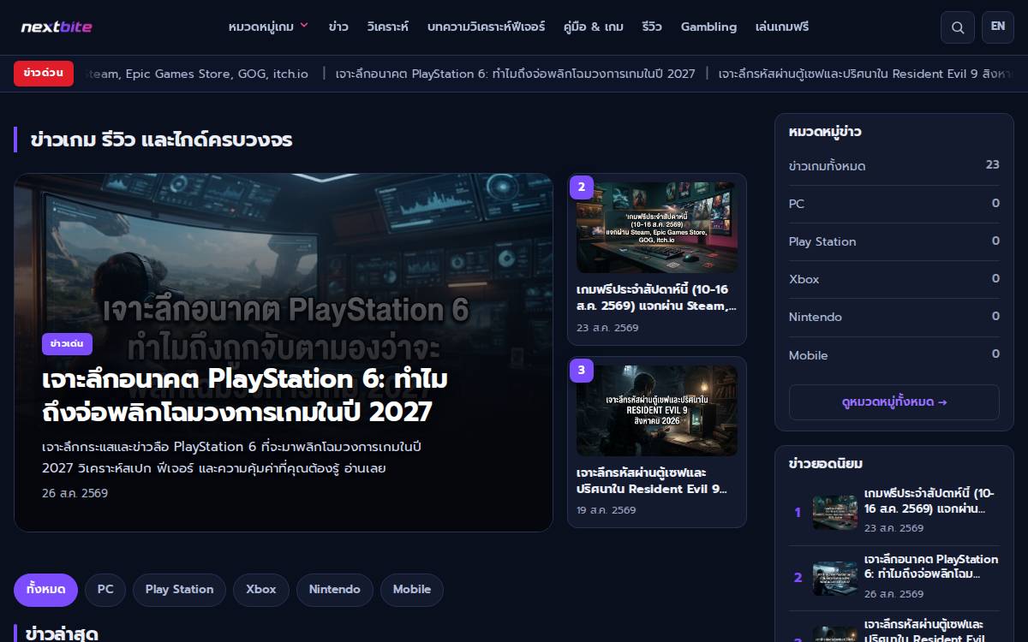Click the featured article summary text
Screen dimensions: 1028x642
[232, 458]
